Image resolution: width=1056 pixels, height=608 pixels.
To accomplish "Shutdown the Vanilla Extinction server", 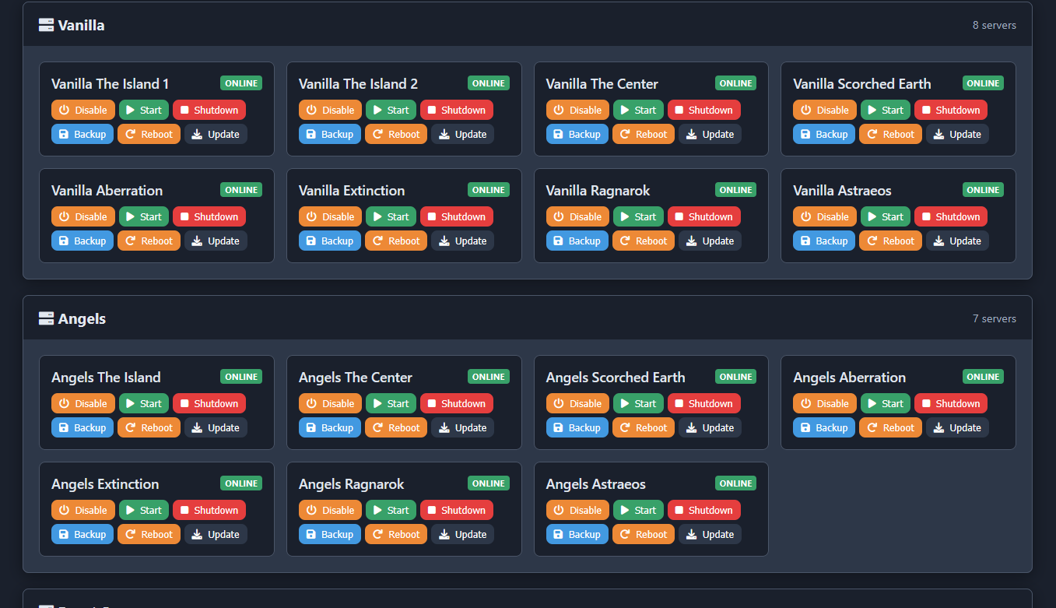I will pyautogui.click(x=457, y=216).
